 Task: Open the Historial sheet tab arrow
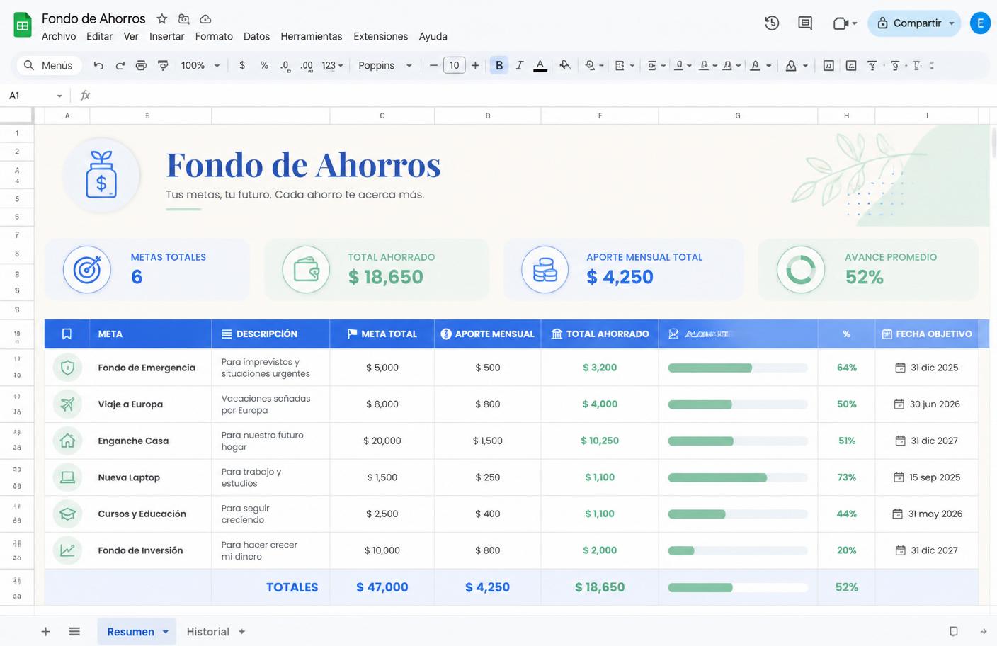(x=241, y=632)
